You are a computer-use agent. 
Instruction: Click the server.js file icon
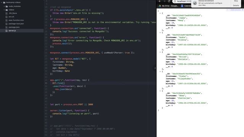coord(6,31)
